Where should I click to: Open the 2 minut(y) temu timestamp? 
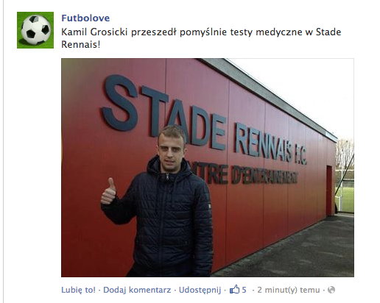click(289, 290)
